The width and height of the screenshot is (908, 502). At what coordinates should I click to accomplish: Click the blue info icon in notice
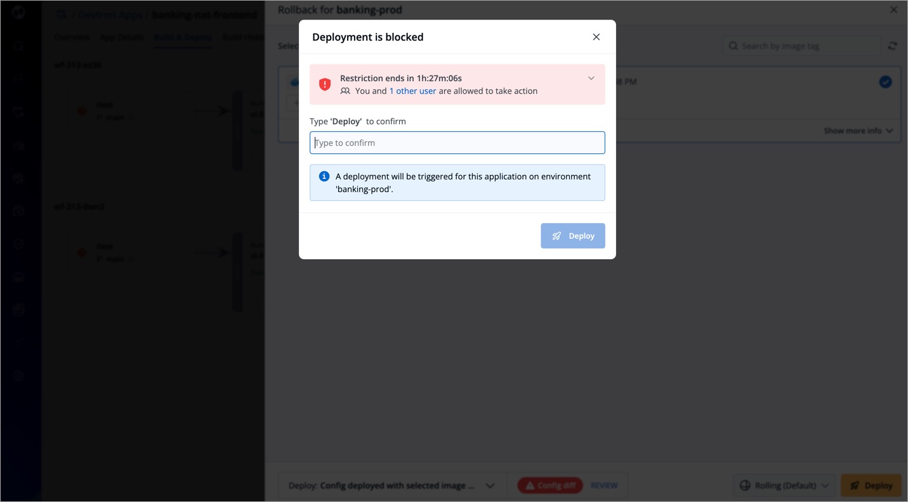(x=324, y=176)
